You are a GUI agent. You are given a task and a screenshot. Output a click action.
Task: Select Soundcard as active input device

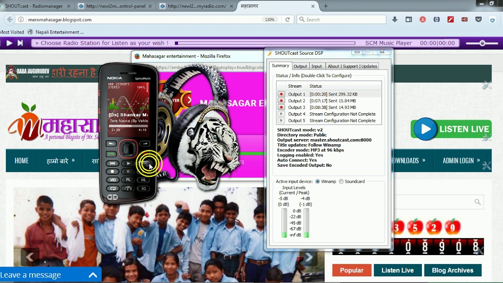tap(352, 182)
